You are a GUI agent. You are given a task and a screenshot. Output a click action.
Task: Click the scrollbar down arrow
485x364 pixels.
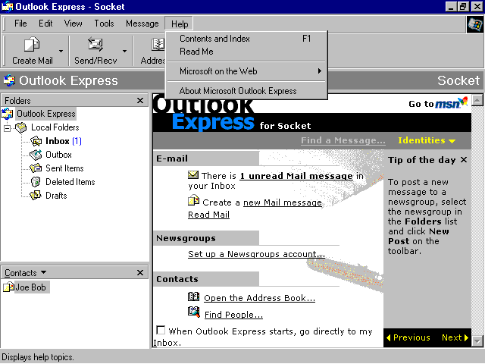coord(477,342)
